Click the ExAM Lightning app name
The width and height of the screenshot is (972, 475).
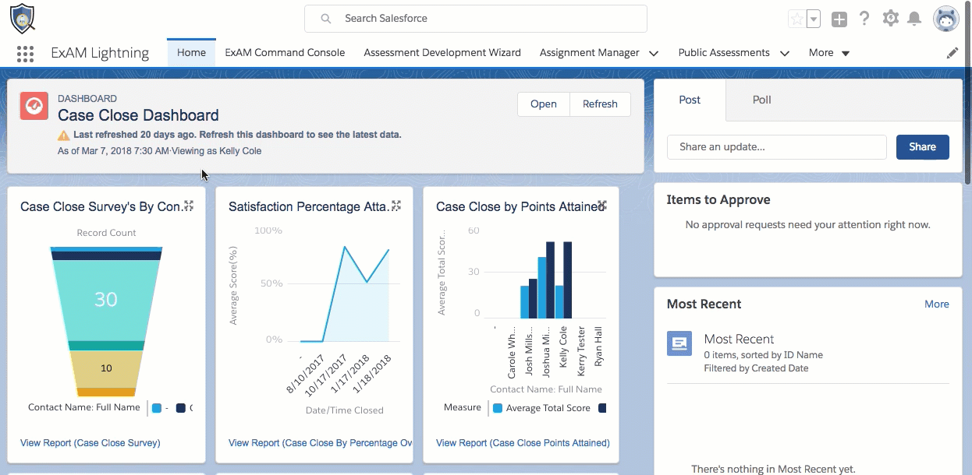coord(100,53)
